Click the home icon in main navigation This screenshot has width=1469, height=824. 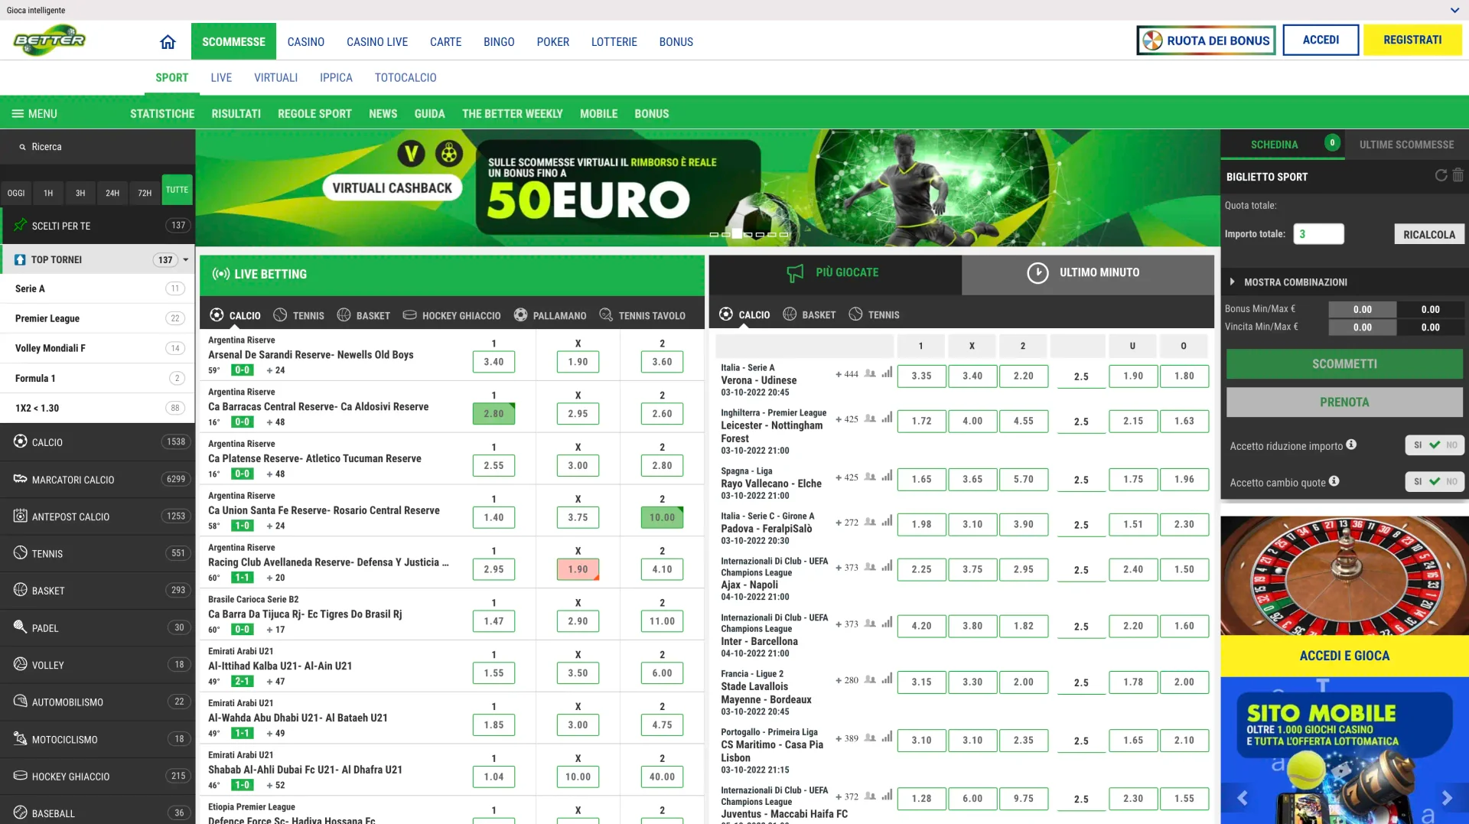[168, 42]
